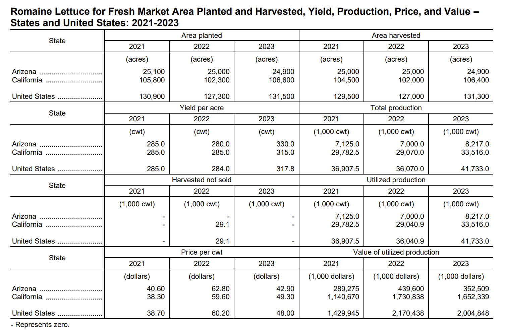Click the Total production header
Screen dimensions: 507x333
[x=396, y=108]
